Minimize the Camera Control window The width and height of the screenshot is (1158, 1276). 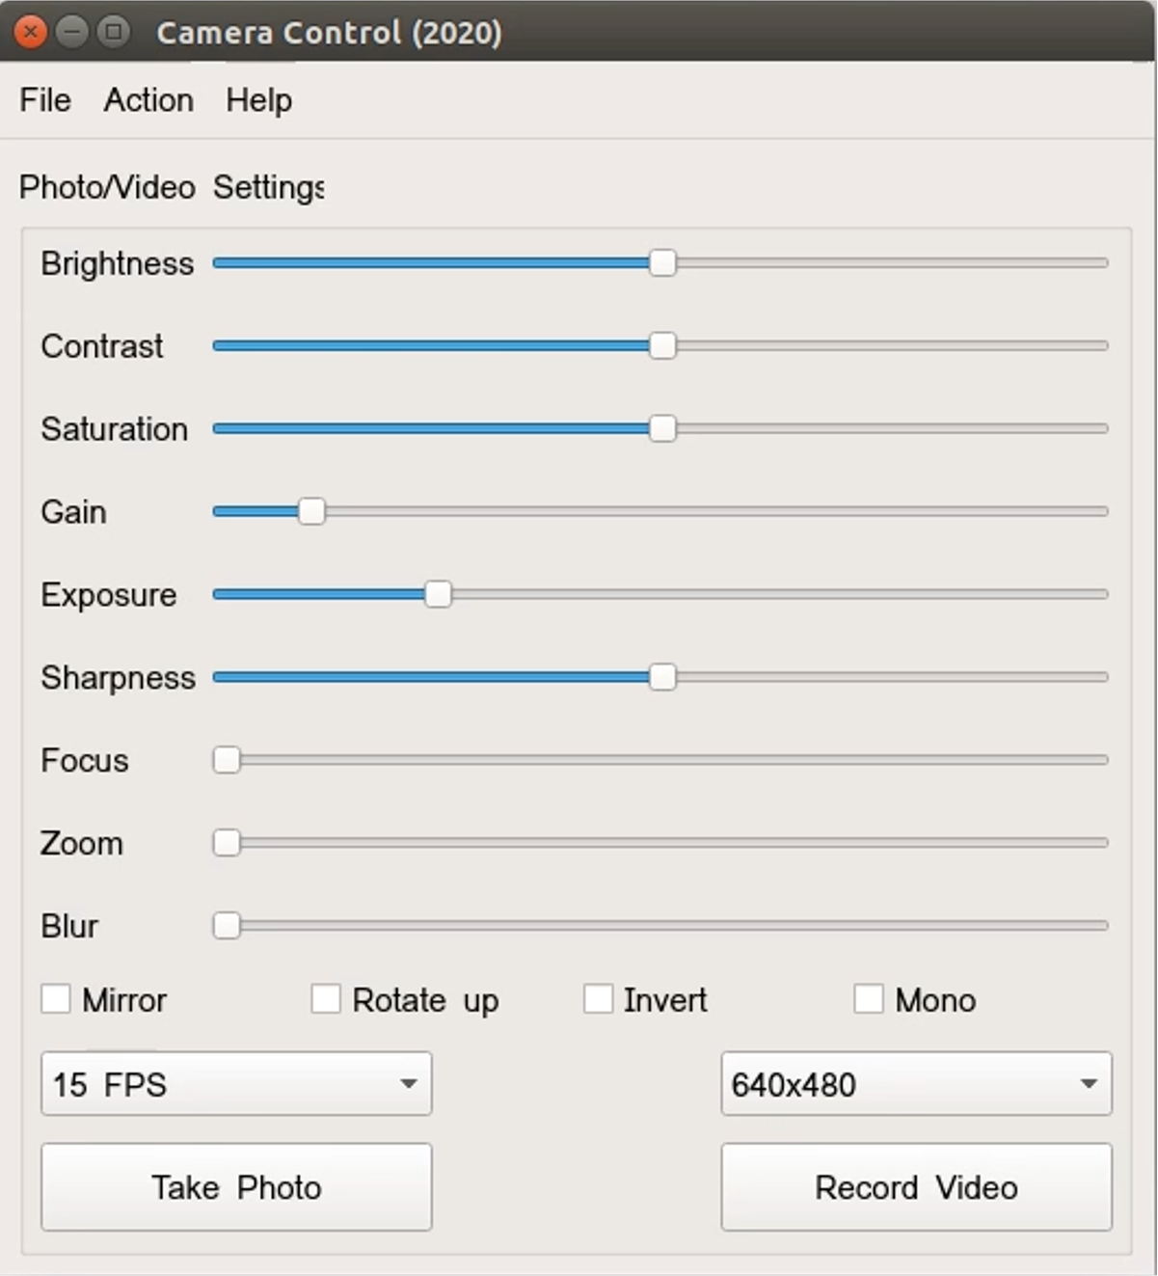[72, 32]
